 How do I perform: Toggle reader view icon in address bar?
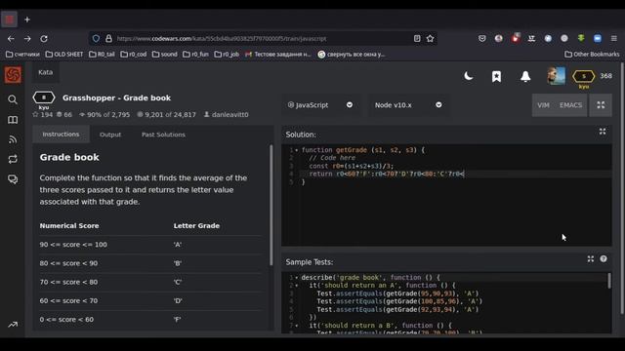pyautogui.click(x=417, y=39)
